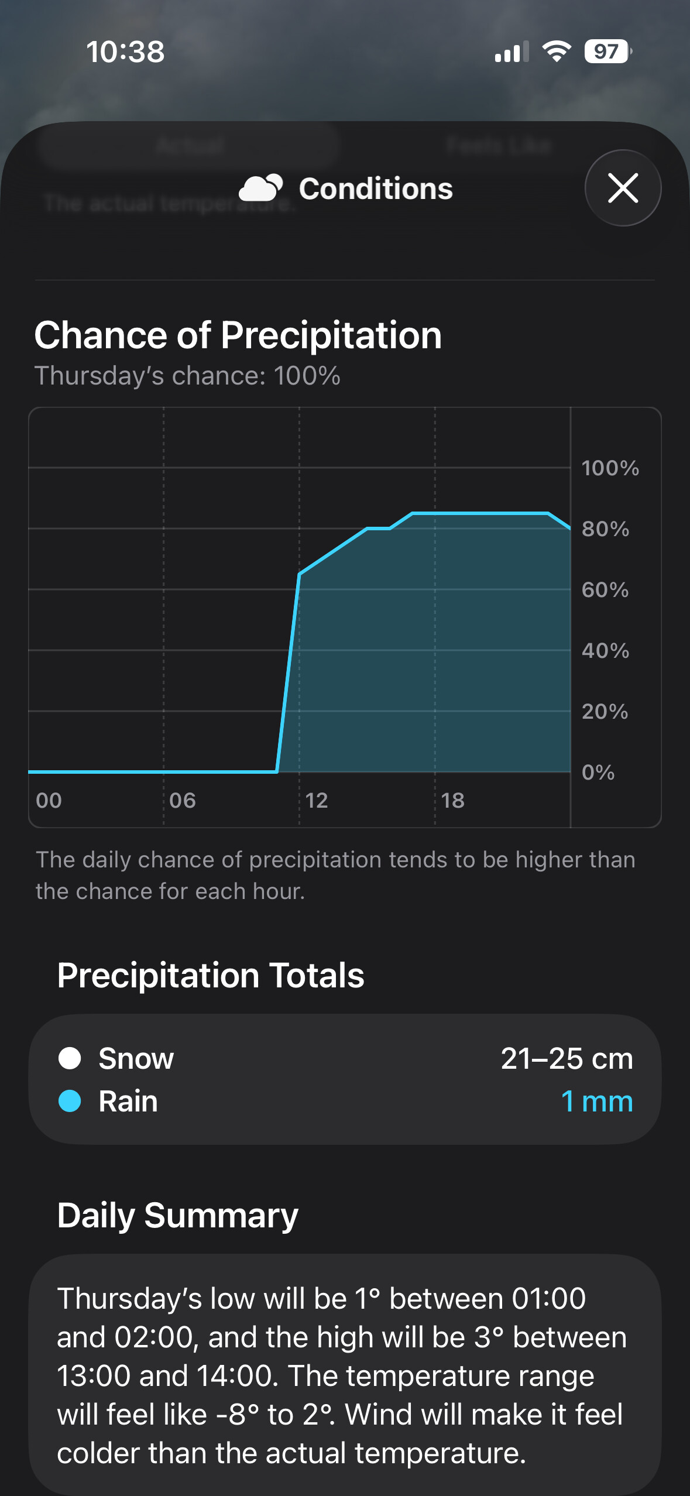Tap the 18 hour marker on chart

click(x=452, y=800)
